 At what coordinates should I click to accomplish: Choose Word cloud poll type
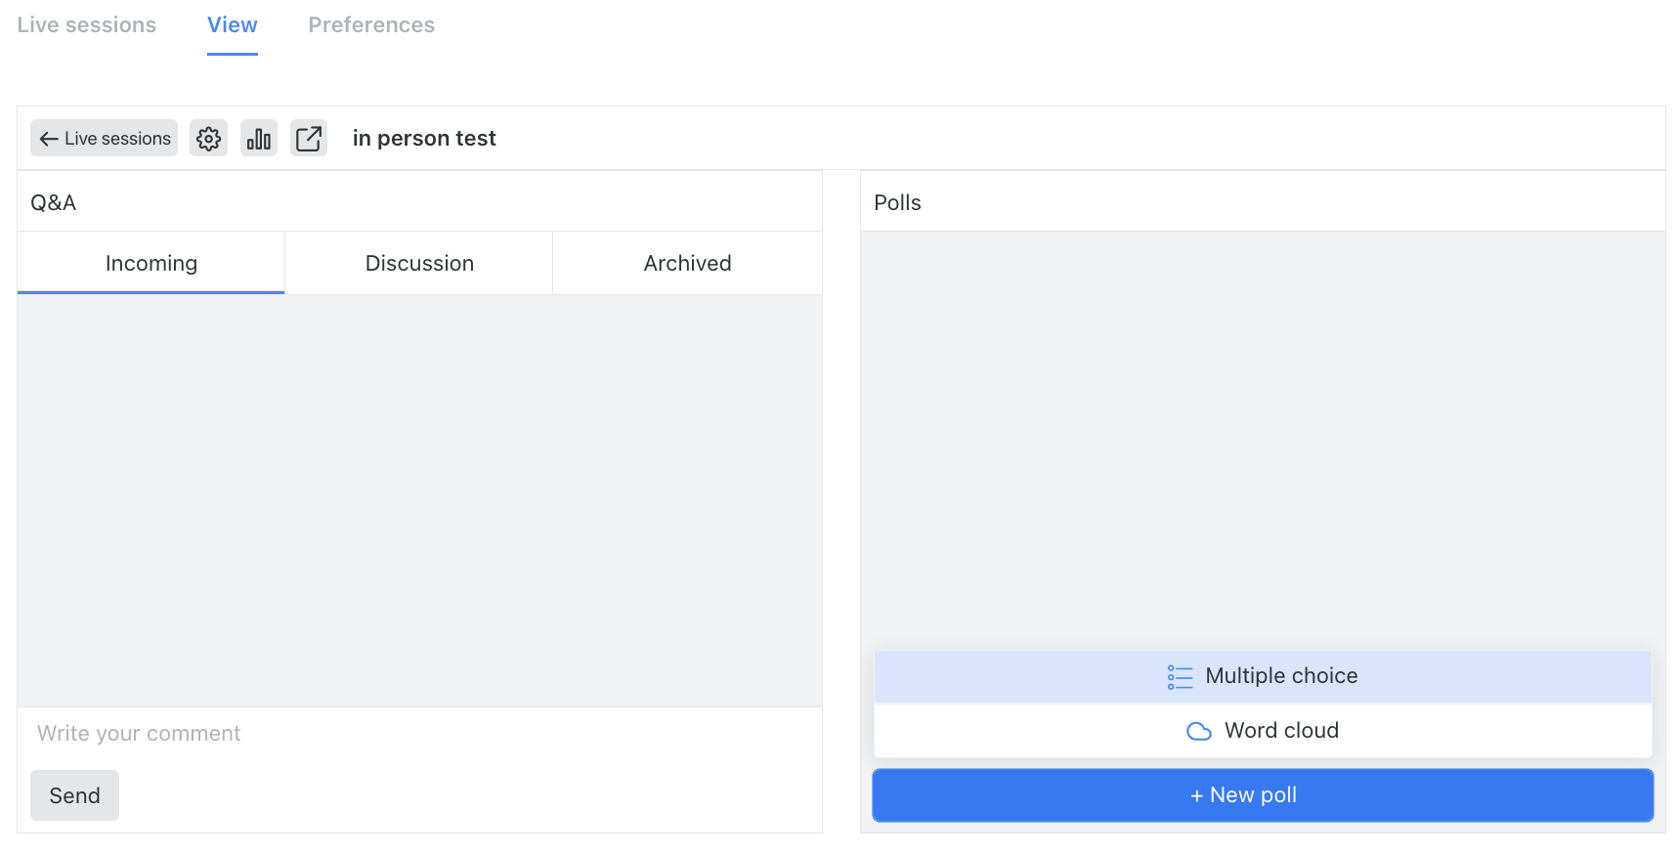tap(1263, 731)
